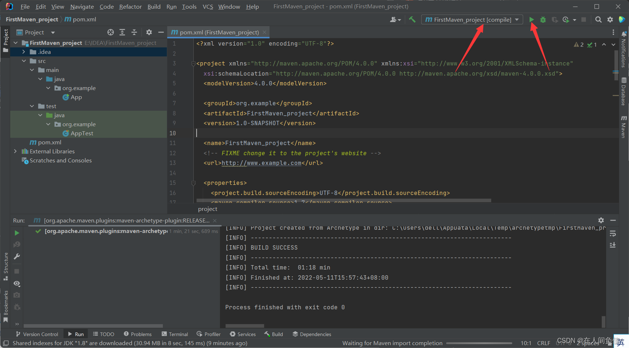Click the editor horizontal scrollbar

pyautogui.click(x=344, y=200)
